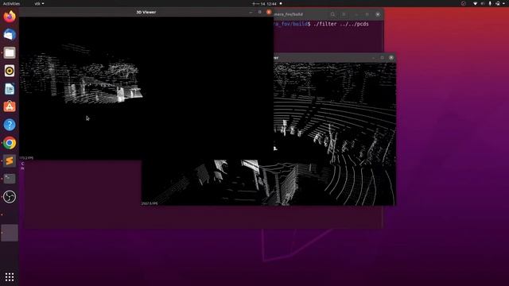
Task: Launch Firefox from the dock
Action: pyautogui.click(x=10, y=17)
